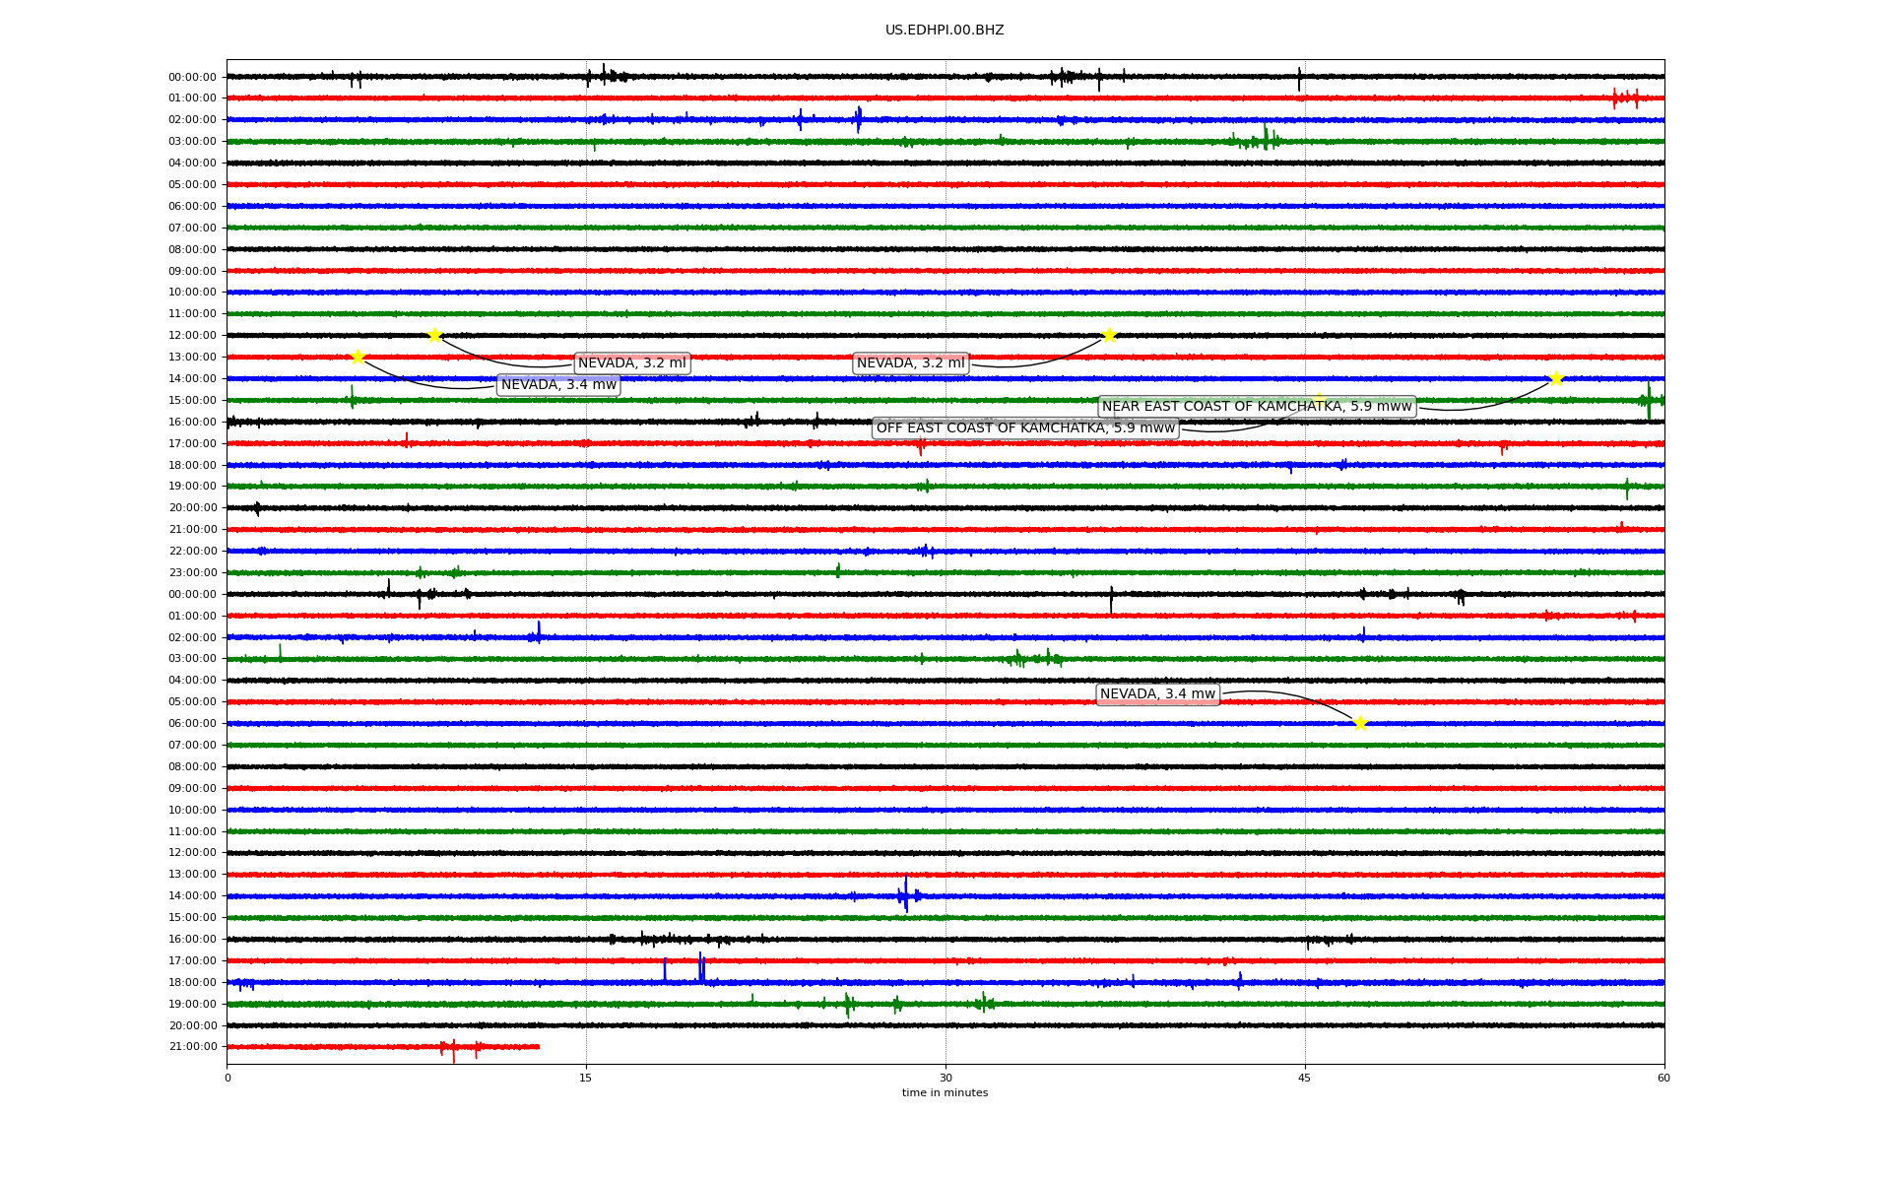
Task: Click the 23:00:00 row time label
Action: tap(192, 573)
